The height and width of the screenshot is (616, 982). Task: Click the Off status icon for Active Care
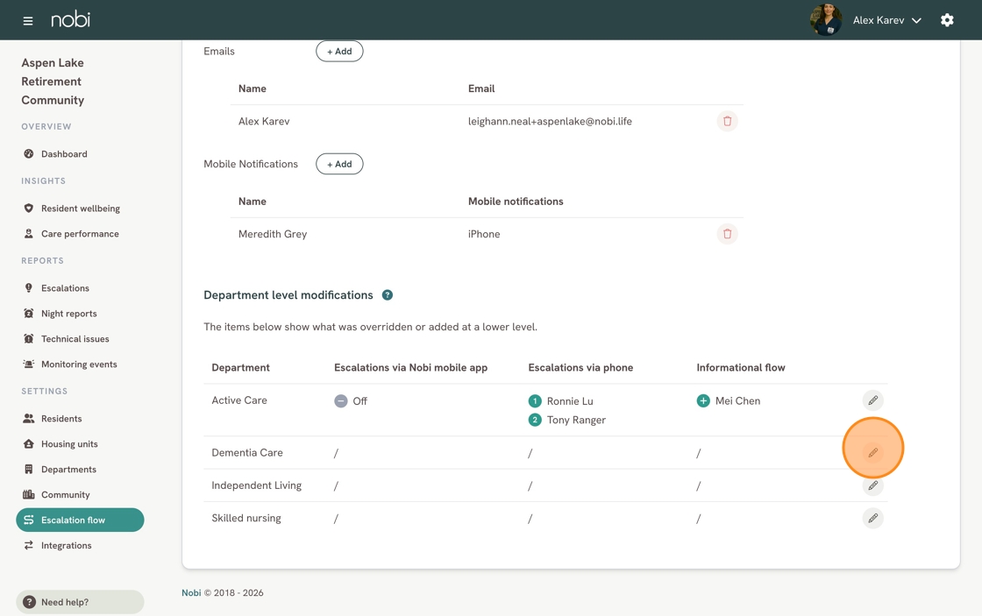341,400
